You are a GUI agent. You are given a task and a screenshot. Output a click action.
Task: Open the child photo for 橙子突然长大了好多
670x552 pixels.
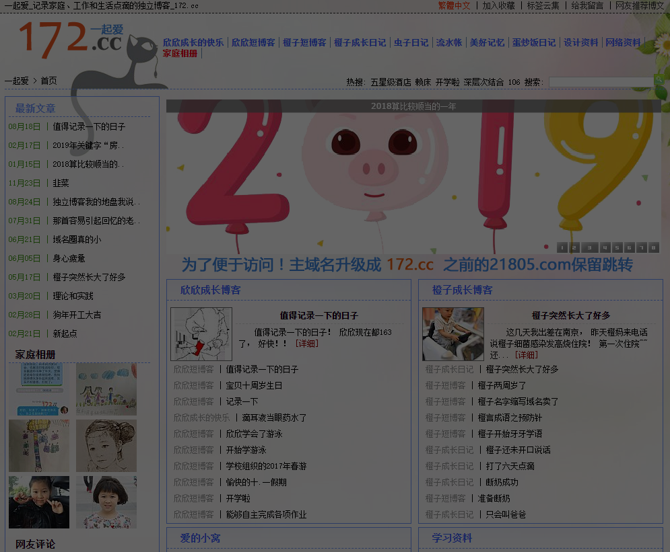click(x=453, y=334)
